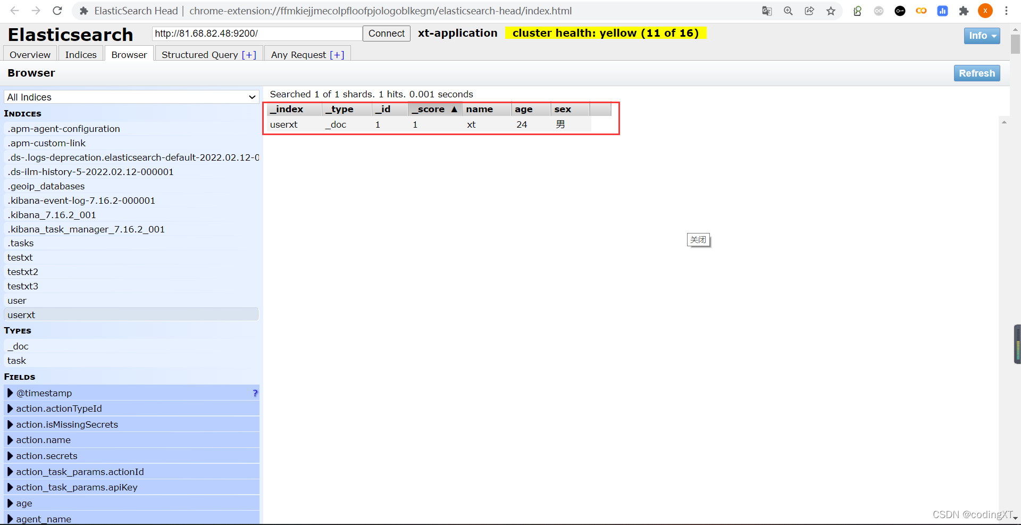Click the browser back arrow

[15, 11]
